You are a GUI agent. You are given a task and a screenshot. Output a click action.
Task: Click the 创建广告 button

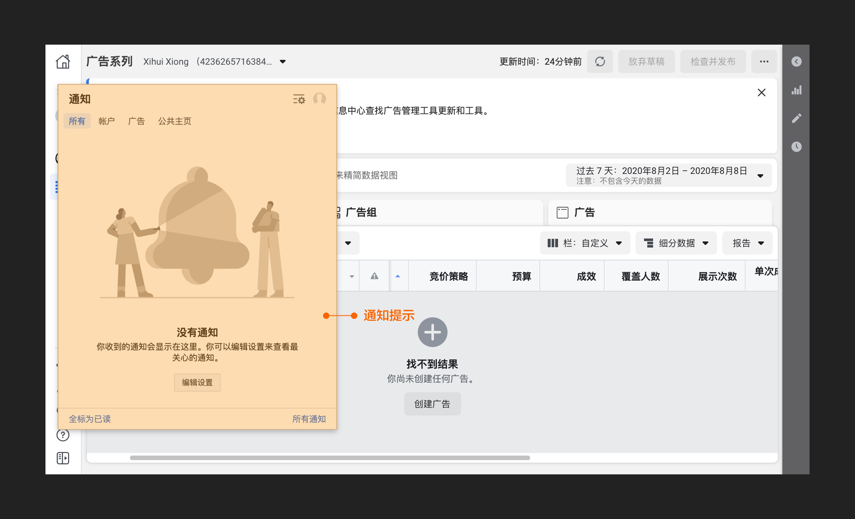432,404
